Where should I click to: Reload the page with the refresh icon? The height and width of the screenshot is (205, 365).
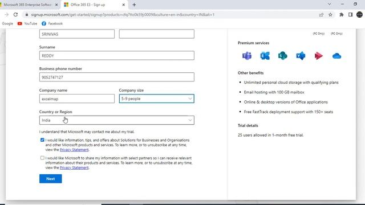15,15
